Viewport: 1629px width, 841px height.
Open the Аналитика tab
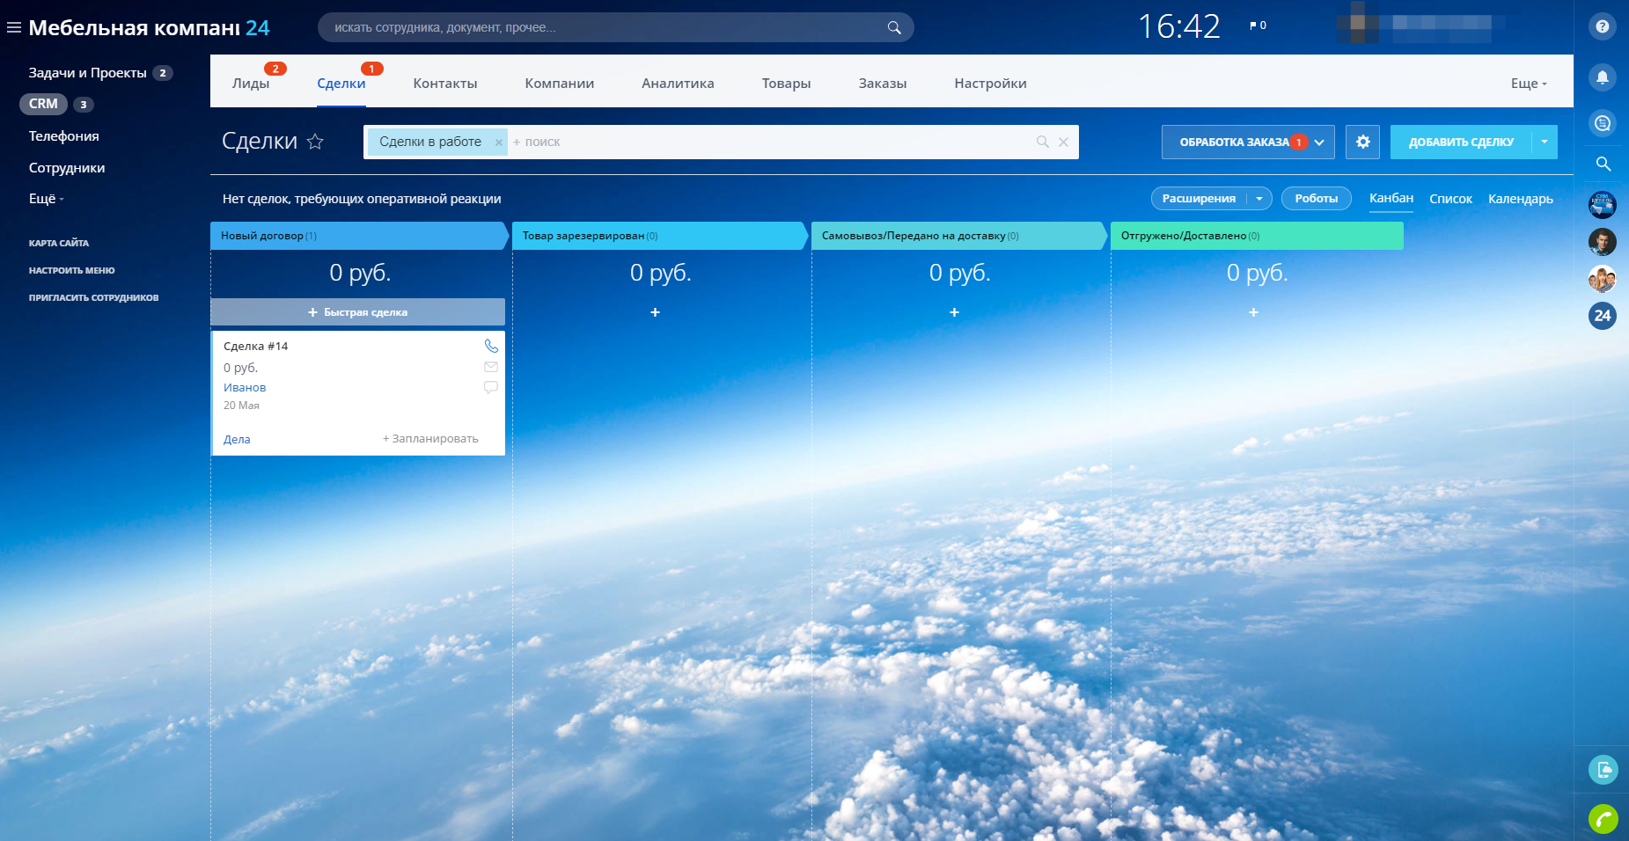coord(678,84)
